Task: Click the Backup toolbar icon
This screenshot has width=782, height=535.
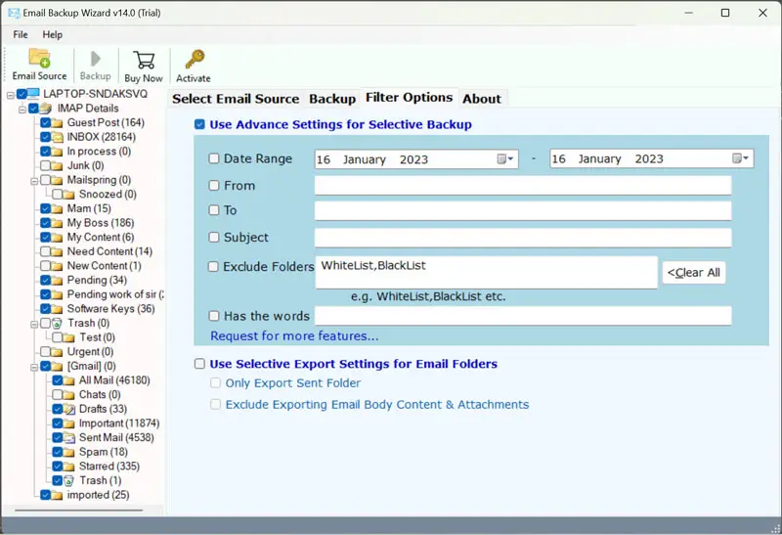Action: pyautogui.click(x=95, y=59)
